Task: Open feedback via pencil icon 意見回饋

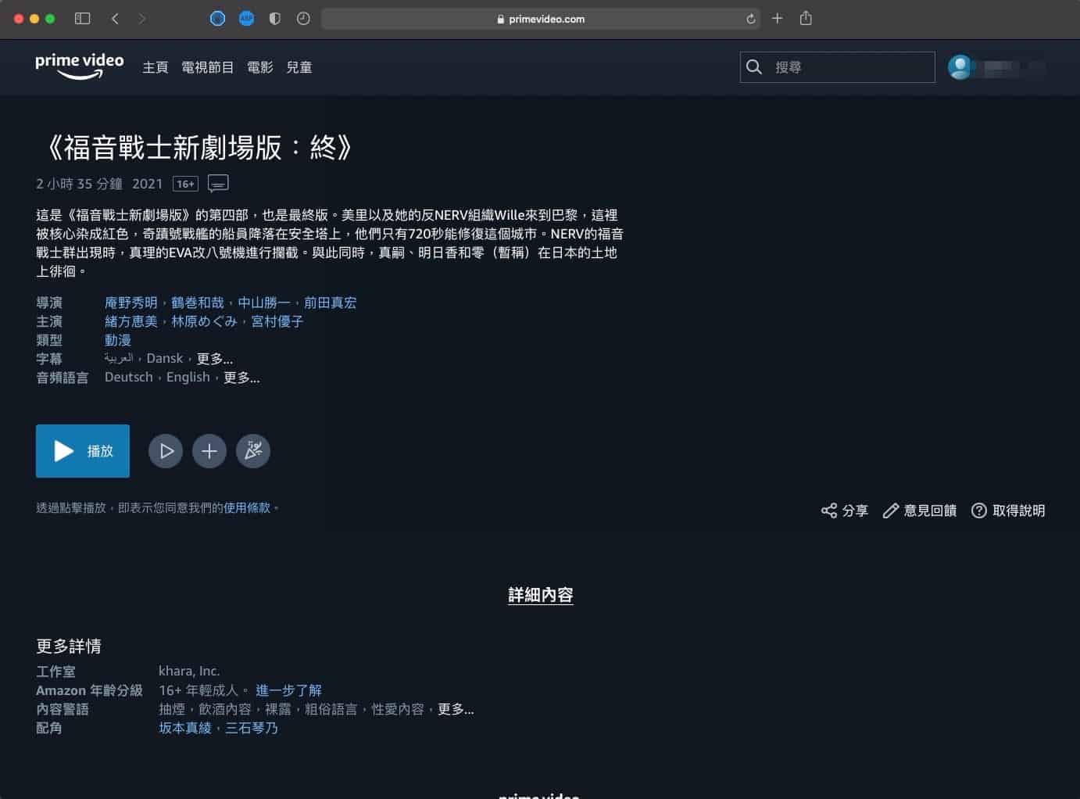Action: (x=919, y=511)
